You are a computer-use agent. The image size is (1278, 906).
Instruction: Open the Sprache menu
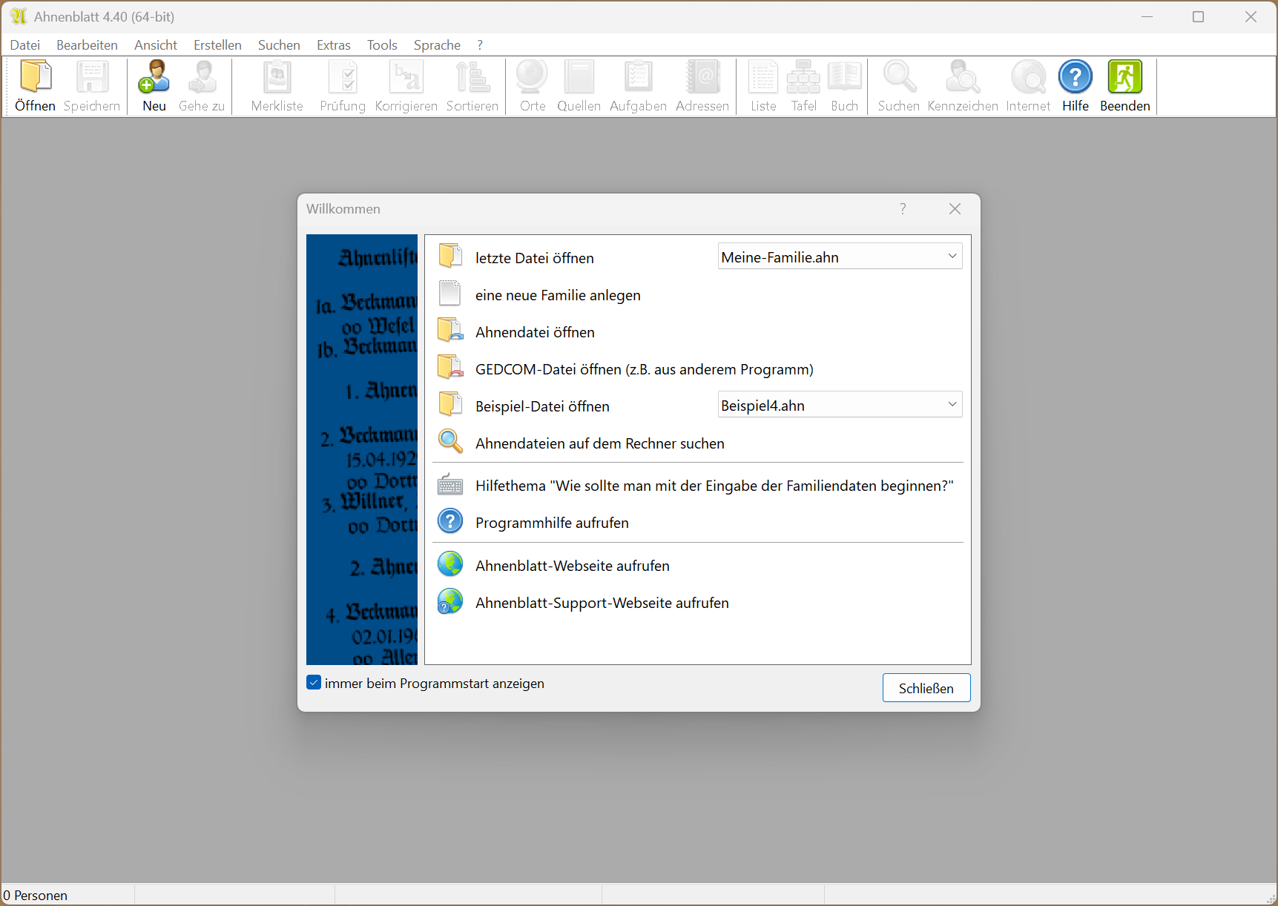click(x=437, y=45)
